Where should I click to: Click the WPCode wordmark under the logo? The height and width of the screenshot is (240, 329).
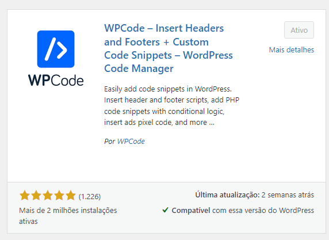56,81
